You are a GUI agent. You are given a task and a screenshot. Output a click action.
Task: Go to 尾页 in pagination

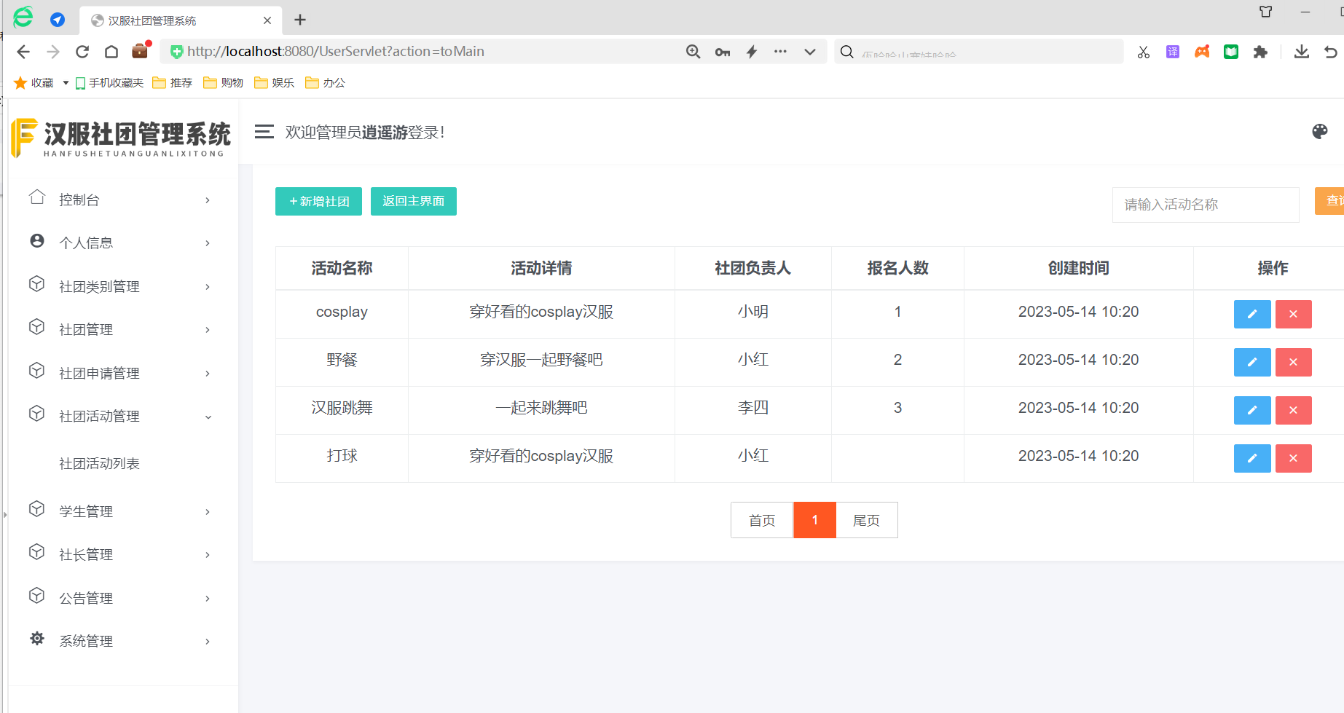tap(867, 520)
